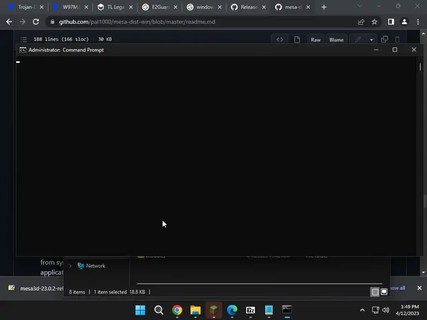Close the TL Legacy tab

coord(131,7)
